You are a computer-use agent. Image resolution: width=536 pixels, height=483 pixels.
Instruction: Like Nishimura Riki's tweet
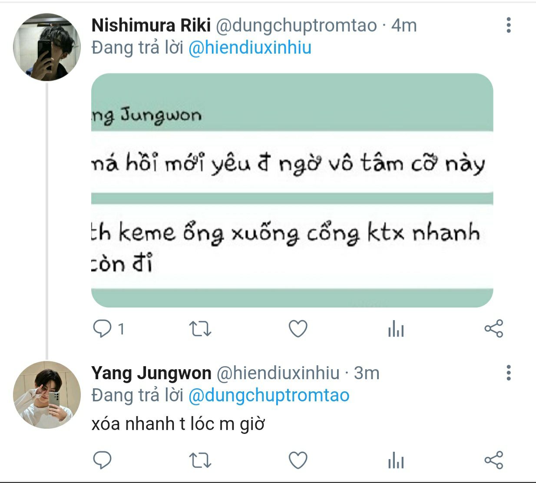[x=298, y=329]
